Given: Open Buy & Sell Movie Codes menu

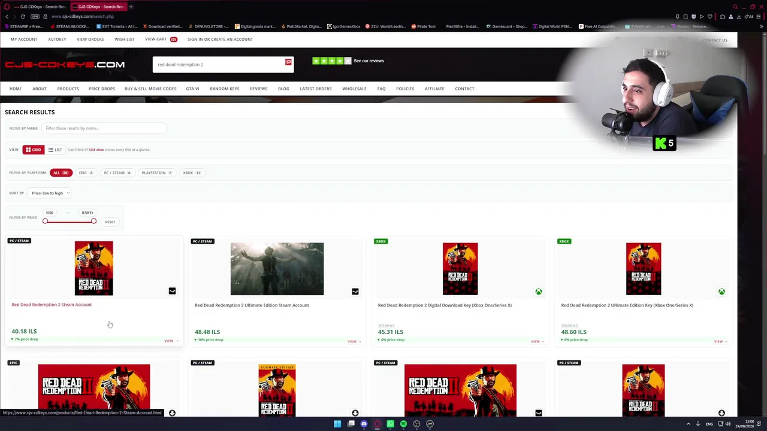Looking at the screenshot, I should coord(150,89).
